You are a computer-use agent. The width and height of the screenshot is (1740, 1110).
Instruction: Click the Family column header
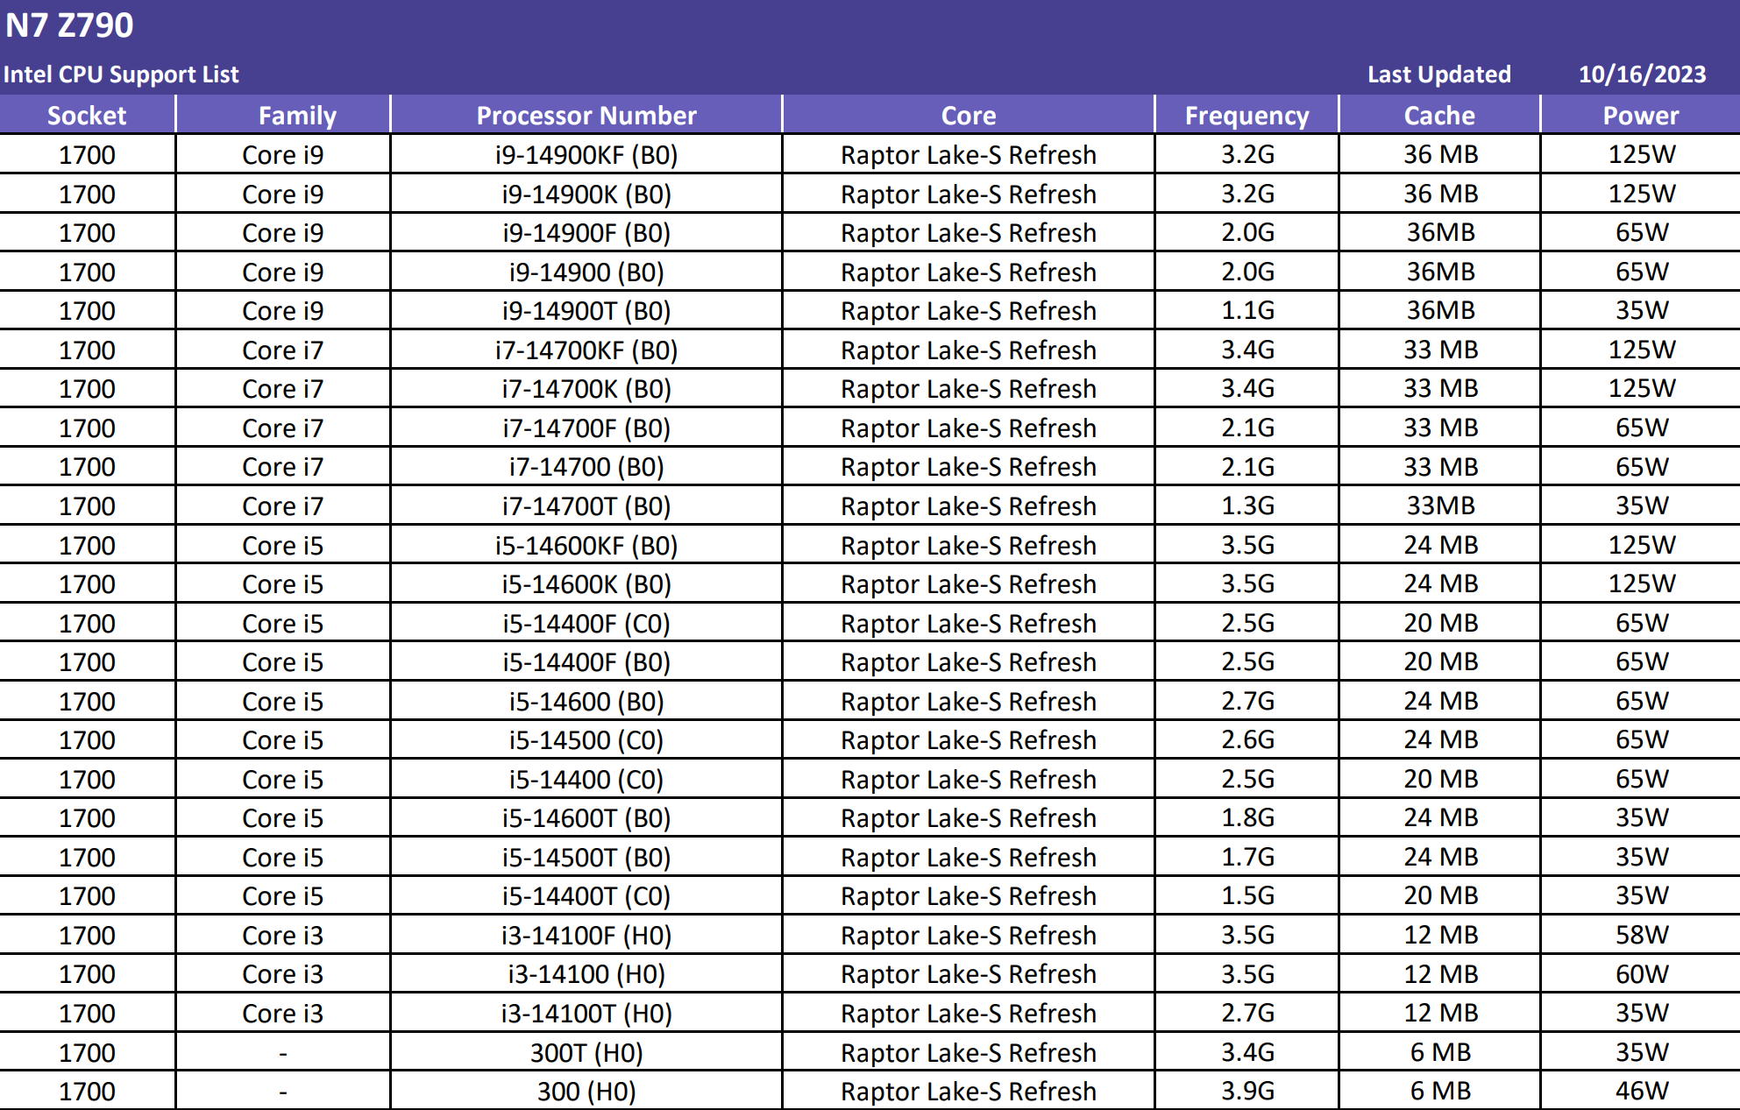point(283,115)
